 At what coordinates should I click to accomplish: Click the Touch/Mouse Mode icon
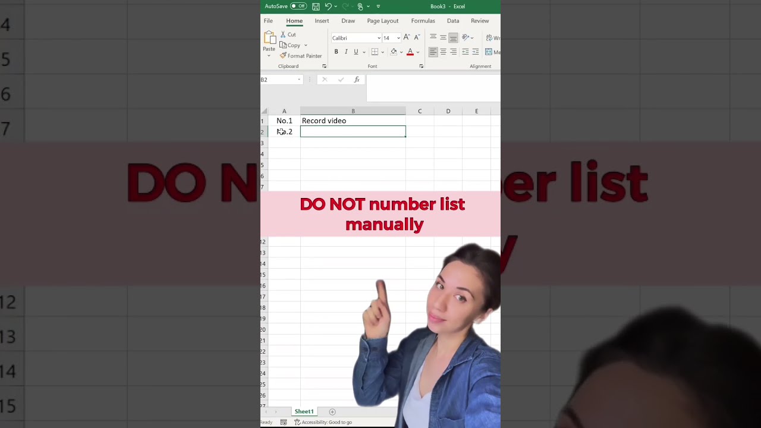click(360, 7)
